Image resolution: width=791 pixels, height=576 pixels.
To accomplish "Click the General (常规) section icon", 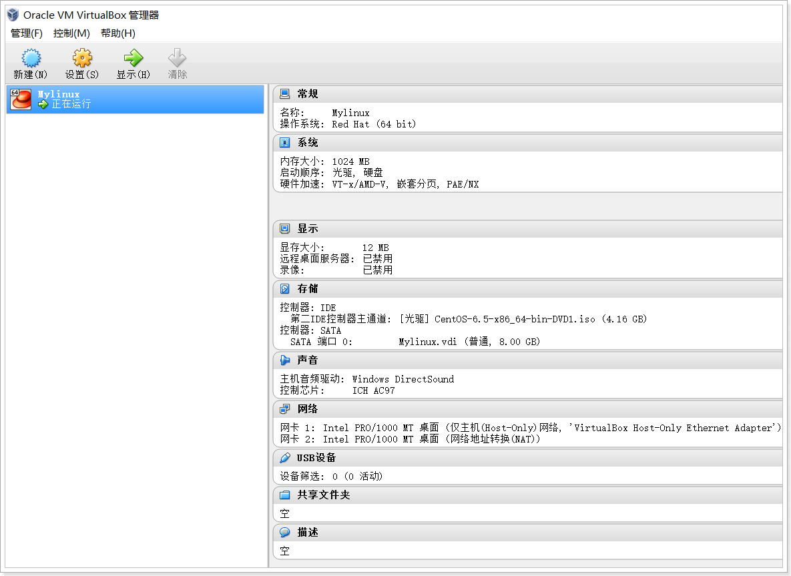I will [285, 94].
